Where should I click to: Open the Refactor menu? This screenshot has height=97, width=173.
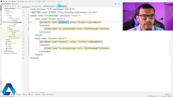coord(22,1)
